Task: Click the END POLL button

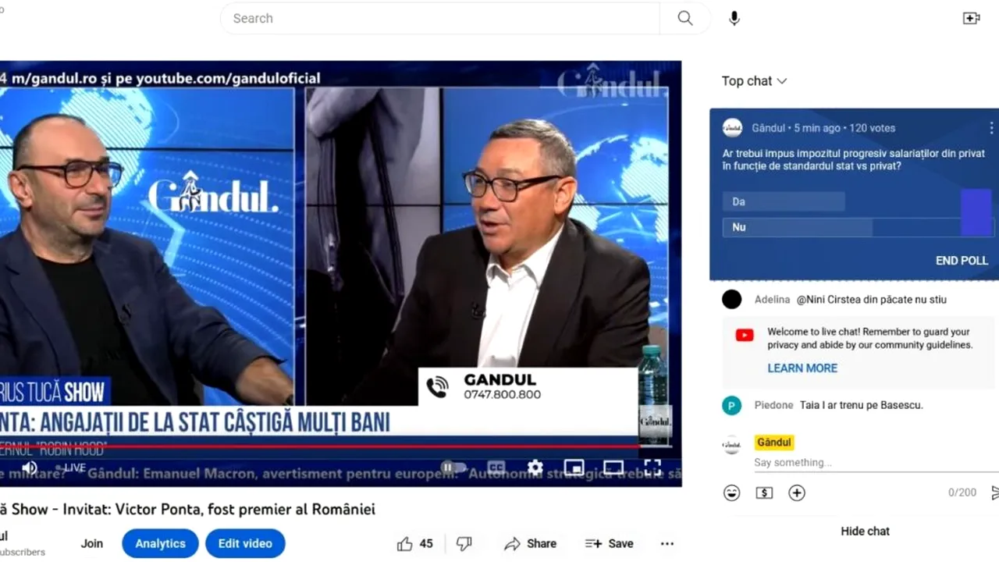Action: [x=962, y=260]
